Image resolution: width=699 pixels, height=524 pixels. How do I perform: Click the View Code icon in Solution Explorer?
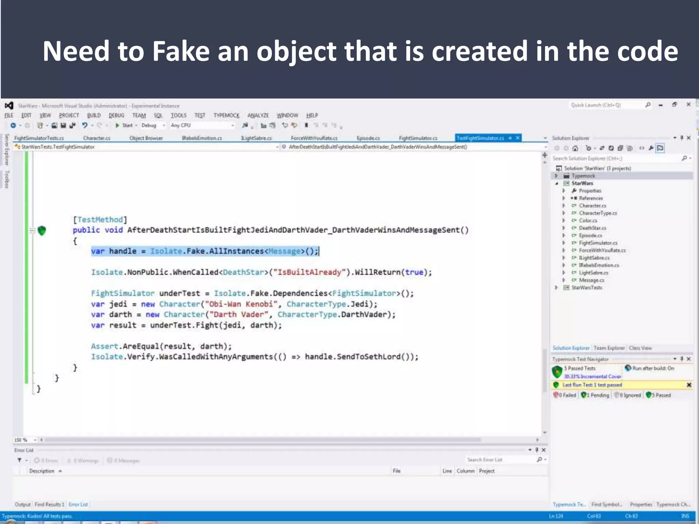click(642, 148)
